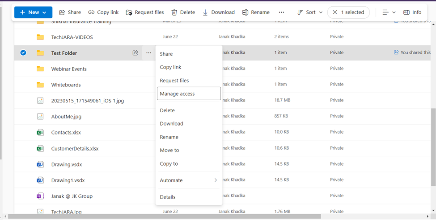Screen dimensions: 436x220
Task: Uncheck the Test Folder selection checkbox
Action: coord(23,53)
